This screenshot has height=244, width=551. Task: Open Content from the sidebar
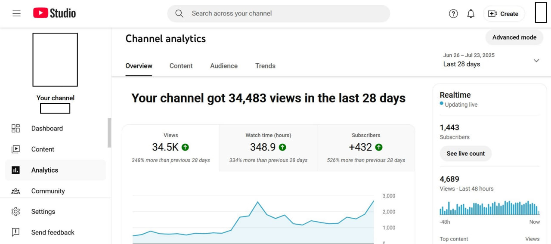click(x=43, y=149)
